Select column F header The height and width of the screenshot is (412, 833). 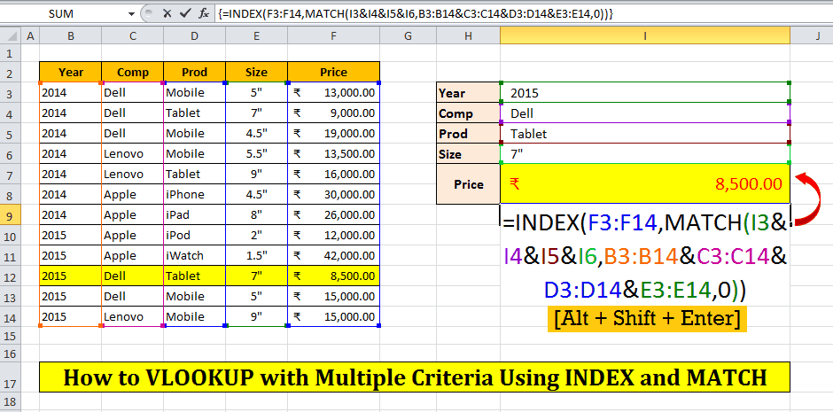tap(333, 35)
